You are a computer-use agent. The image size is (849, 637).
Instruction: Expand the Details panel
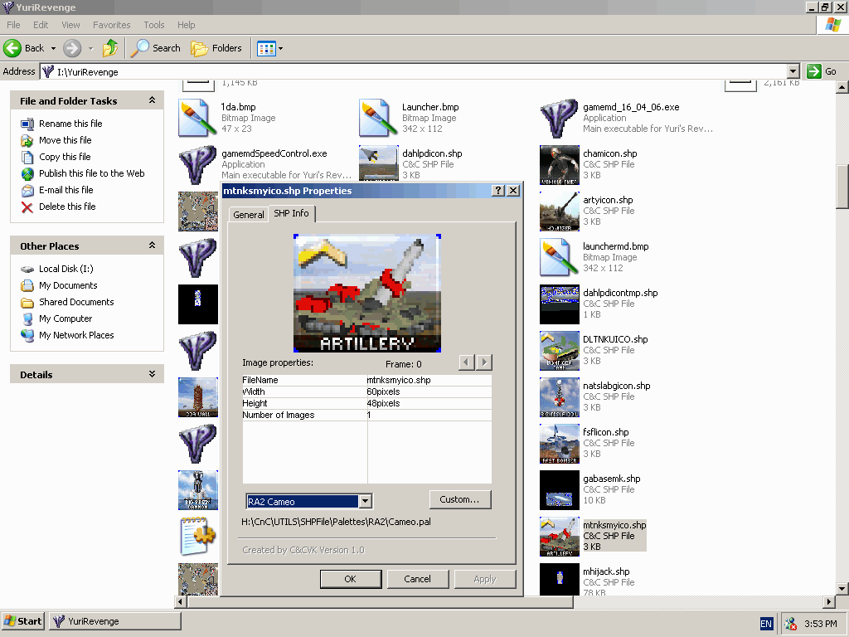(153, 374)
